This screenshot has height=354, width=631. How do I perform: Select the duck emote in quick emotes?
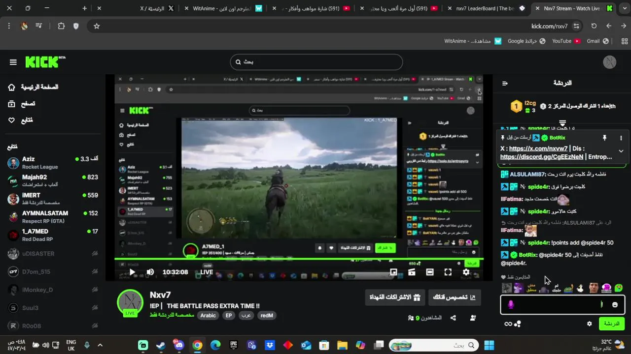(581, 288)
